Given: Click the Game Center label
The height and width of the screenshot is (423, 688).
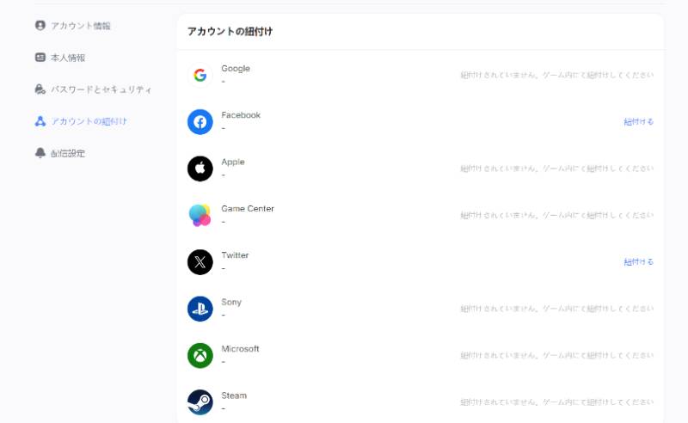Looking at the screenshot, I should click(x=248, y=208).
